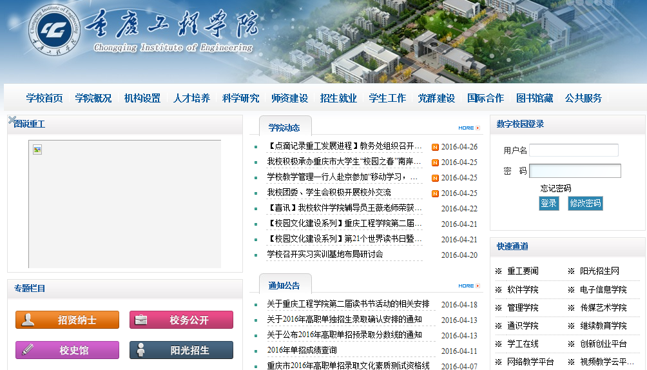Open quick link 阳光招生网
Image resolution: width=647 pixels, height=370 pixels.
(599, 271)
